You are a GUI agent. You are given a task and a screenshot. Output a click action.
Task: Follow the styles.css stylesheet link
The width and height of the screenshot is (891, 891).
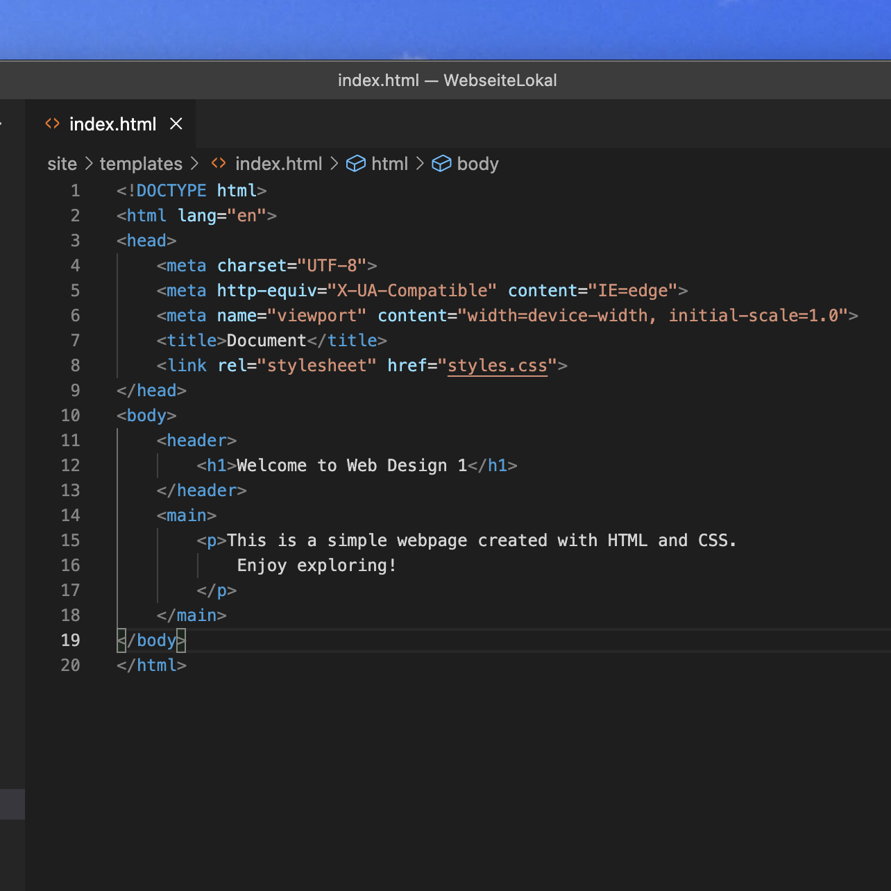[497, 366]
